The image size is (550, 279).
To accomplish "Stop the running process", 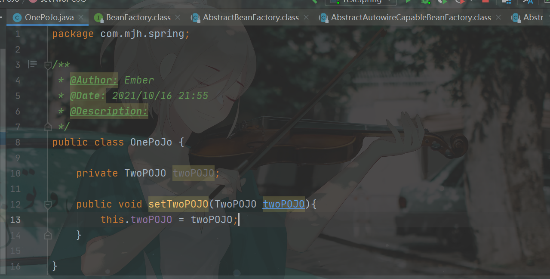I will tap(485, 1).
